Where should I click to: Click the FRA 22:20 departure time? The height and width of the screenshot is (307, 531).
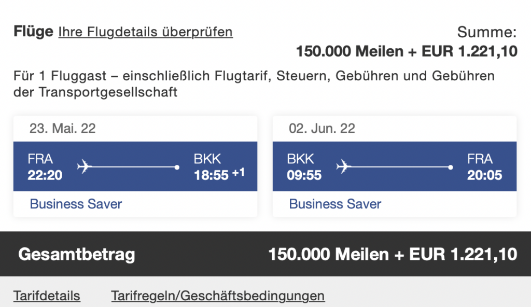point(45,175)
